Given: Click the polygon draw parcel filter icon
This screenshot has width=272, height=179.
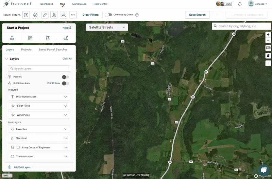Looking at the screenshot, I should click(26, 15).
